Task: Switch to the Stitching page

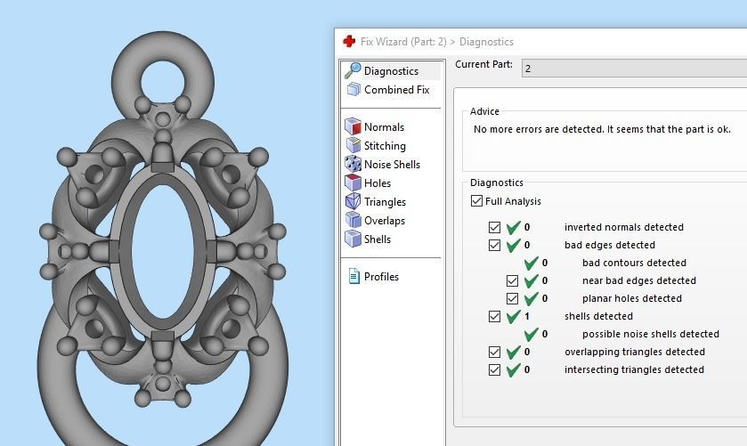Action: point(385,146)
